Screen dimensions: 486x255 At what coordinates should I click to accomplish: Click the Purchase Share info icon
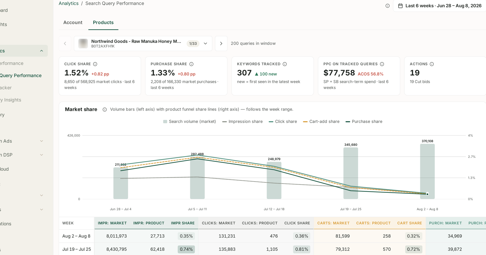(191, 64)
